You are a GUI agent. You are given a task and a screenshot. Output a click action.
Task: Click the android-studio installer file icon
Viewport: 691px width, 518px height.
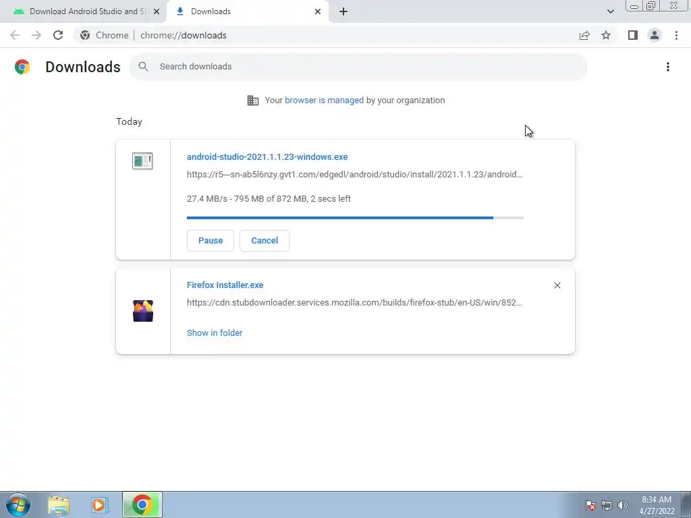point(142,161)
